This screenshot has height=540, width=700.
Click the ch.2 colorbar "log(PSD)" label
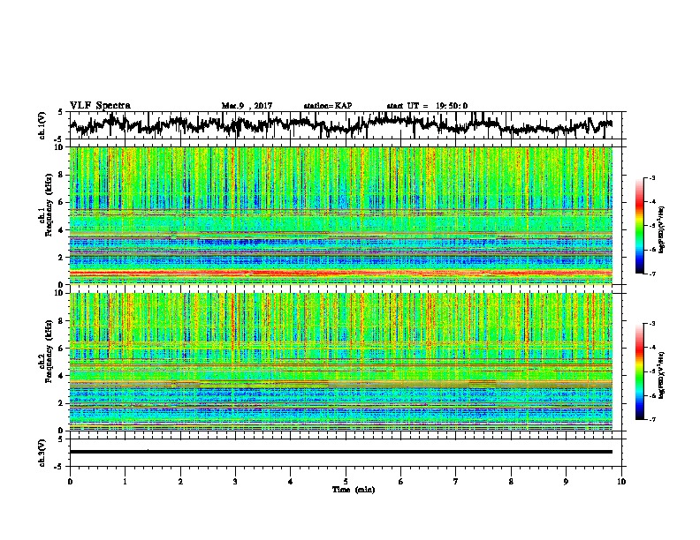[662, 375]
